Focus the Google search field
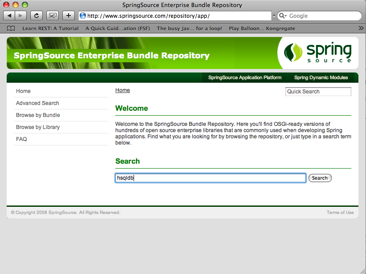Viewport: 366px width, 274px height. point(319,16)
